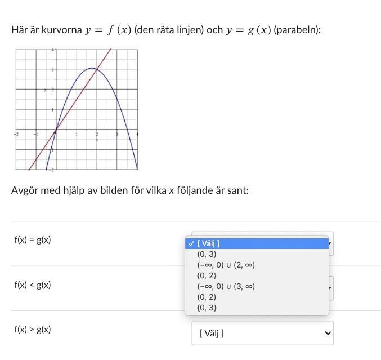Open the dropdown for f(x) > g(x)
Screen dimensions: 381x360
coord(262,333)
